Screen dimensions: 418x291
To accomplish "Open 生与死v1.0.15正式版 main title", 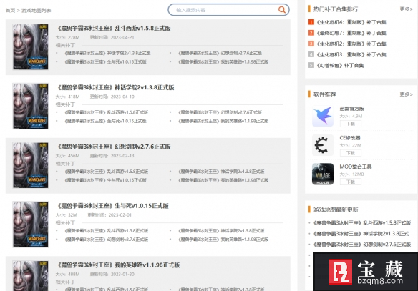I will (x=113, y=205).
